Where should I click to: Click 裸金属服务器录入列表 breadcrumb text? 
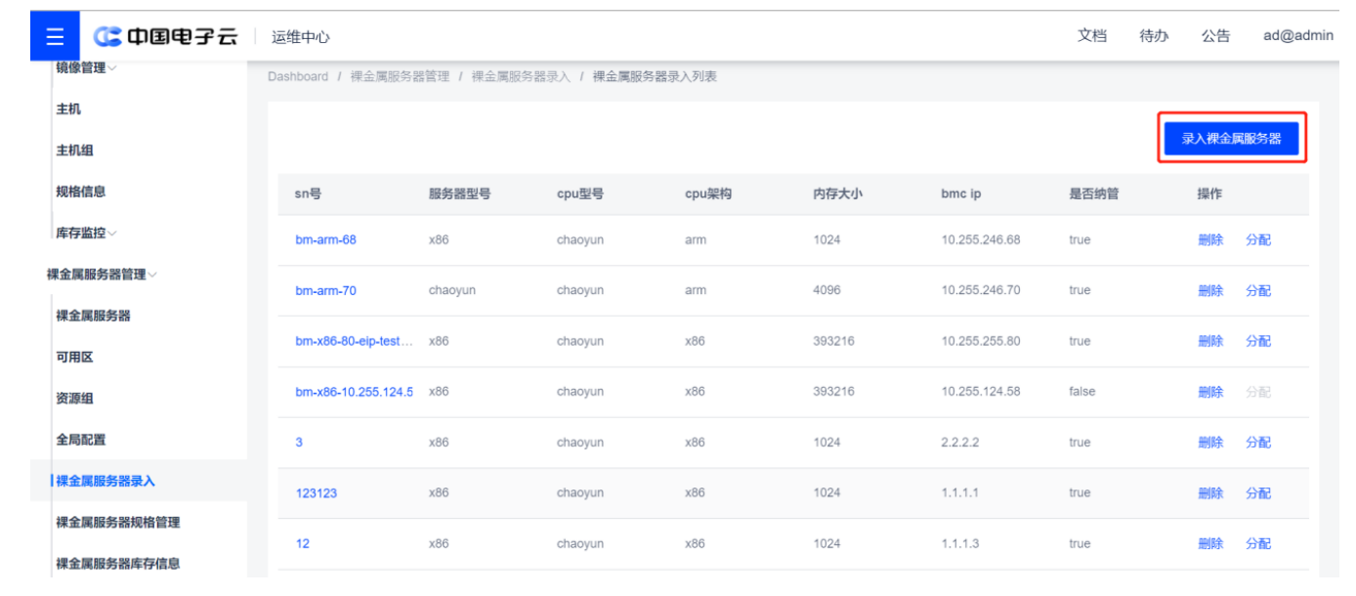pos(655,76)
